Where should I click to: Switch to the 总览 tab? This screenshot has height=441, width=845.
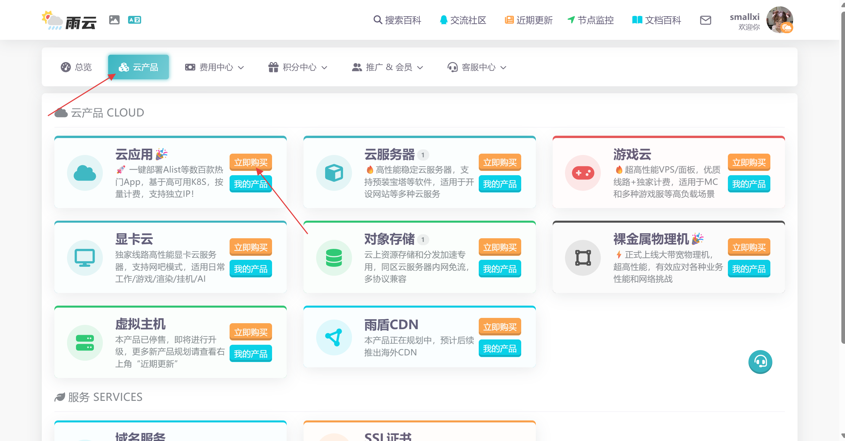click(x=76, y=67)
